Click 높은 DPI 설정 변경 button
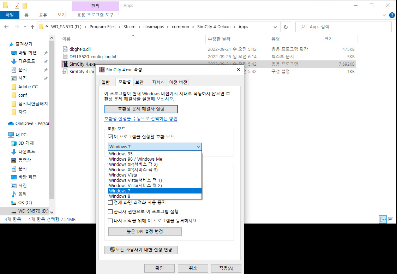The height and width of the screenshot is (274, 397). click(x=145, y=232)
